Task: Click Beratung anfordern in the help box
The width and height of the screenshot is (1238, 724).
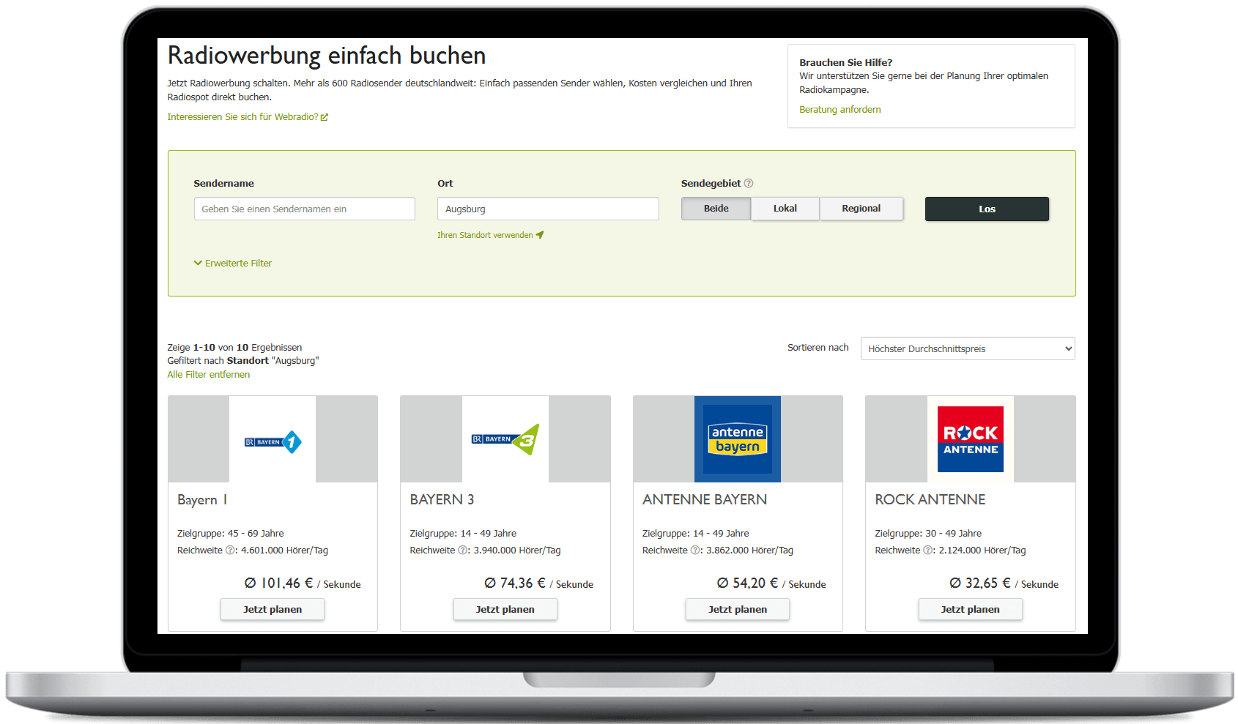Action: tap(839, 109)
